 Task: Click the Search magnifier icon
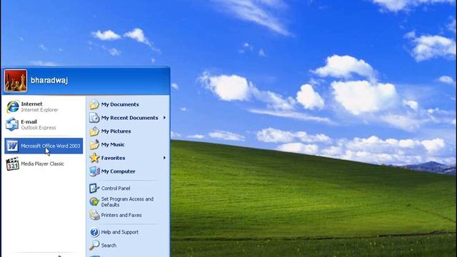click(94, 246)
